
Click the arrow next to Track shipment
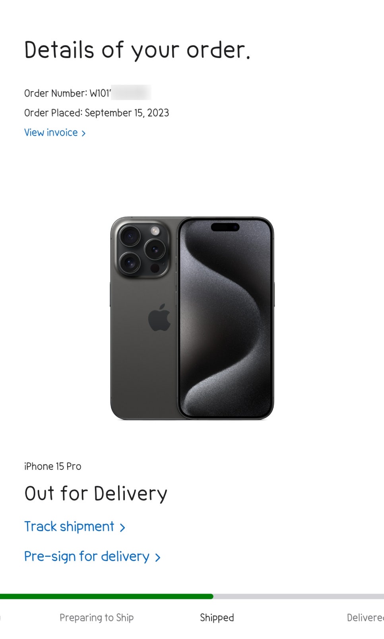point(122,528)
